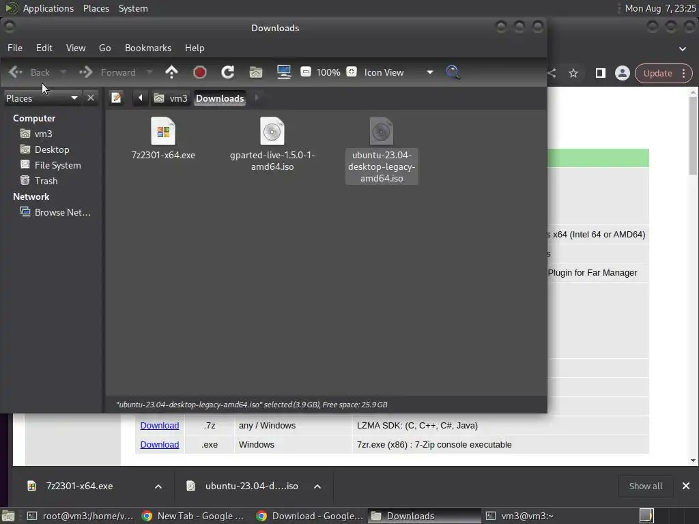Screen dimensions: 699x524
Task: Select 7z2301-x64.exe file icon
Action: 163,131
